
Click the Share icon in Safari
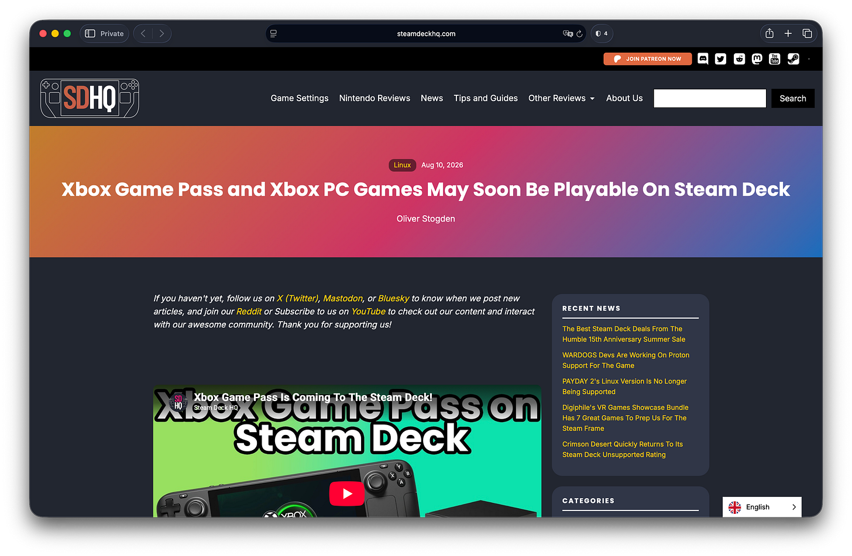point(769,33)
